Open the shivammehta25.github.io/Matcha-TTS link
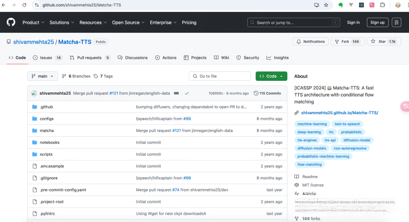The height and width of the screenshot is (222, 409). [339, 113]
